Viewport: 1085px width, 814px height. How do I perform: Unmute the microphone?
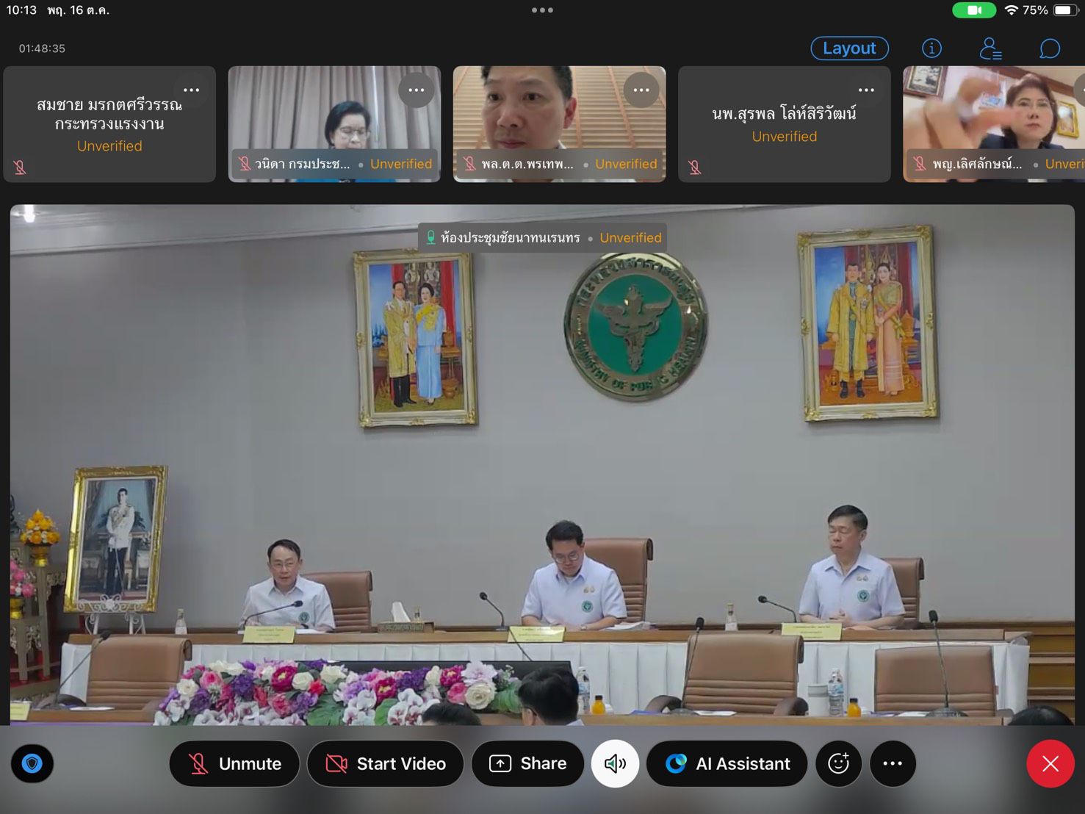pos(234,763)
